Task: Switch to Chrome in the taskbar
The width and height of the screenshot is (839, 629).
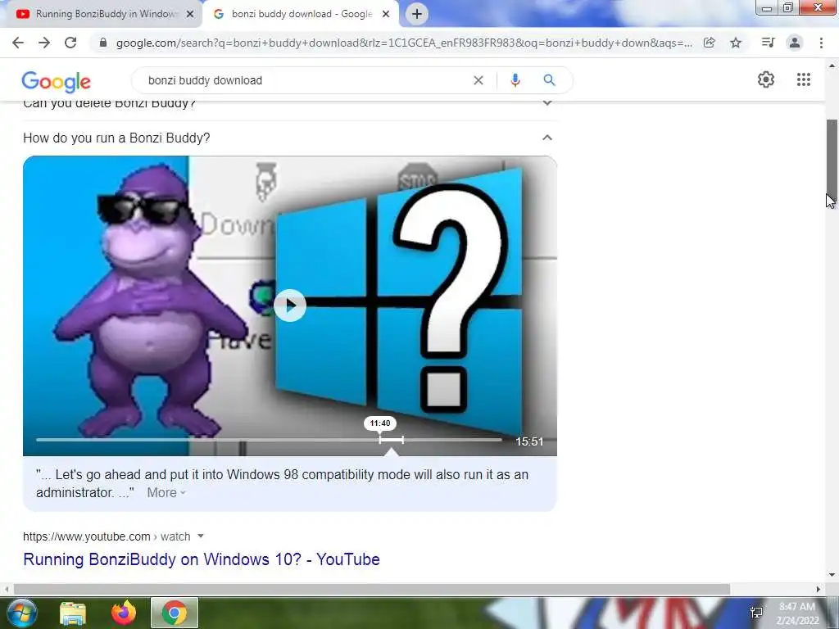Action: point(175,613)
